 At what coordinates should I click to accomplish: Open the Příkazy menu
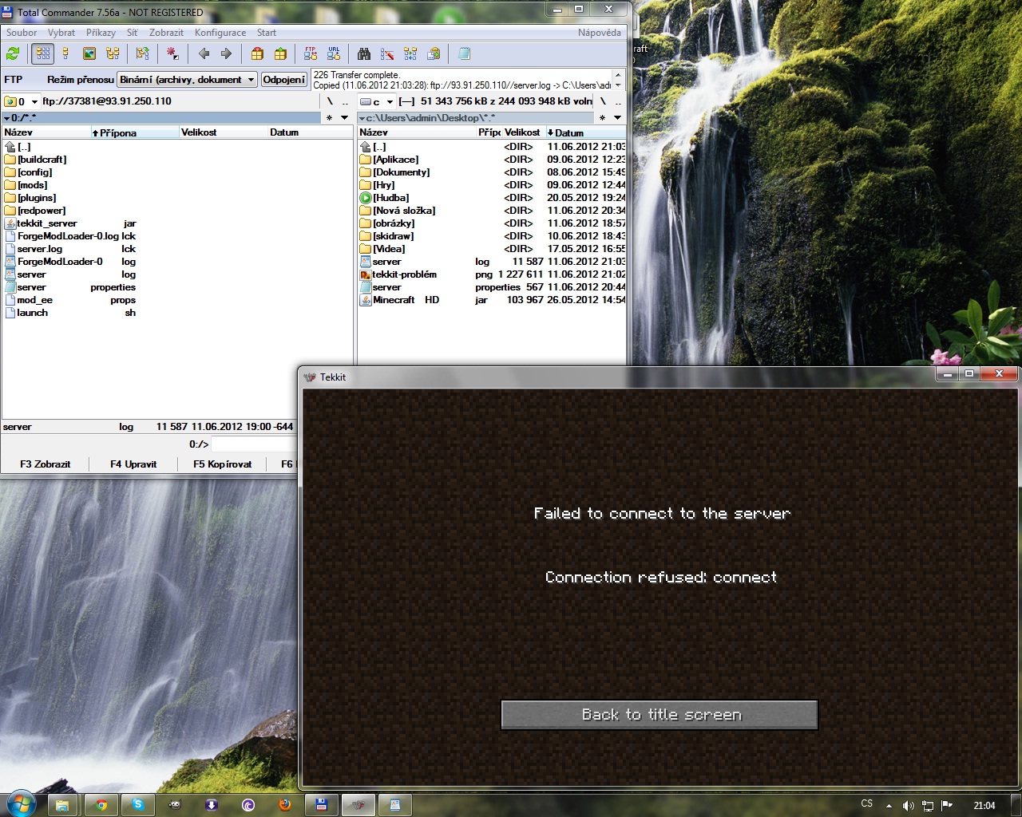point(101,33)
